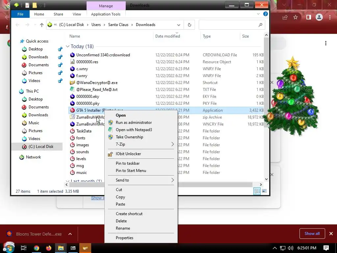Open Firefox from the taskbar
This screenshot has height=253, width=337.
49,248
